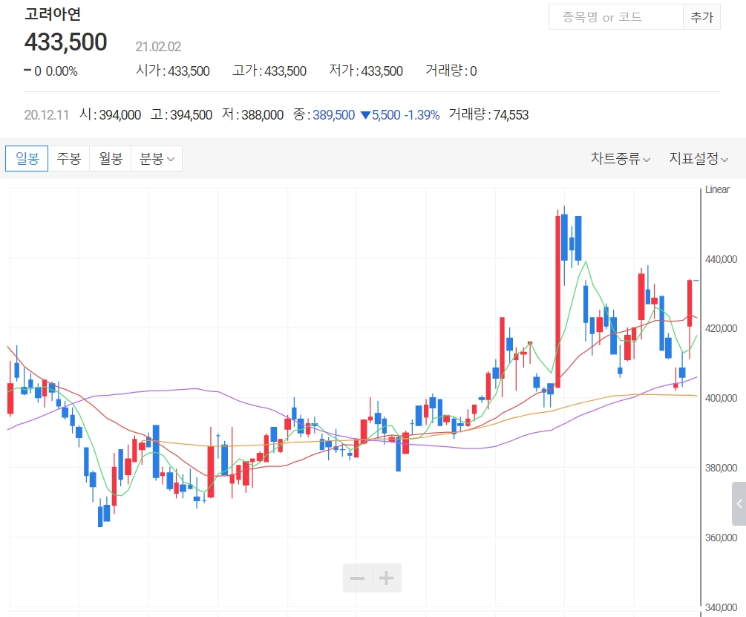Screen dimensions: 746x617
Task: Toggle the Linear scale label
Action: [x=717, y=189]
